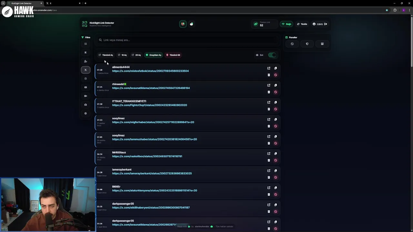
Task: Click the Yenile refresh button
Action: 302,24
